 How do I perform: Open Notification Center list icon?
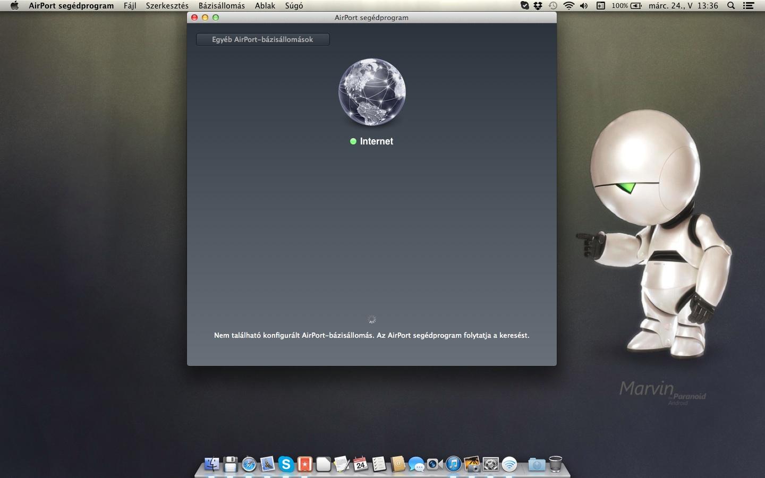(x=749, y=6)
